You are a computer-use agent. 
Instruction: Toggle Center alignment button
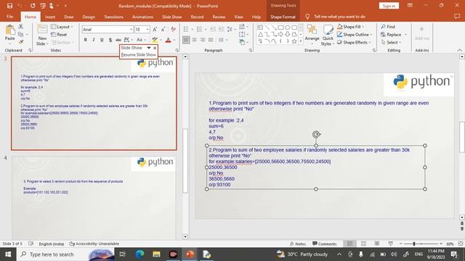point(194,40)
